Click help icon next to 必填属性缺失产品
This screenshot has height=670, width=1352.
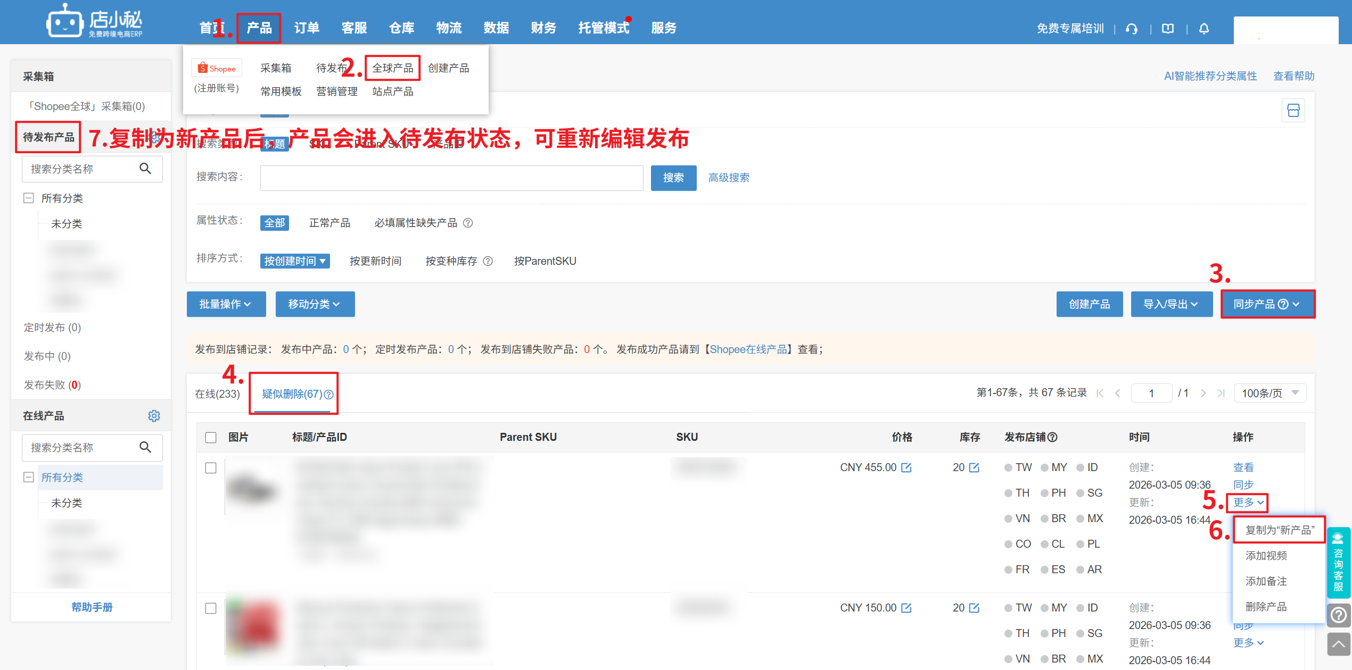click(x=468, y=223)
